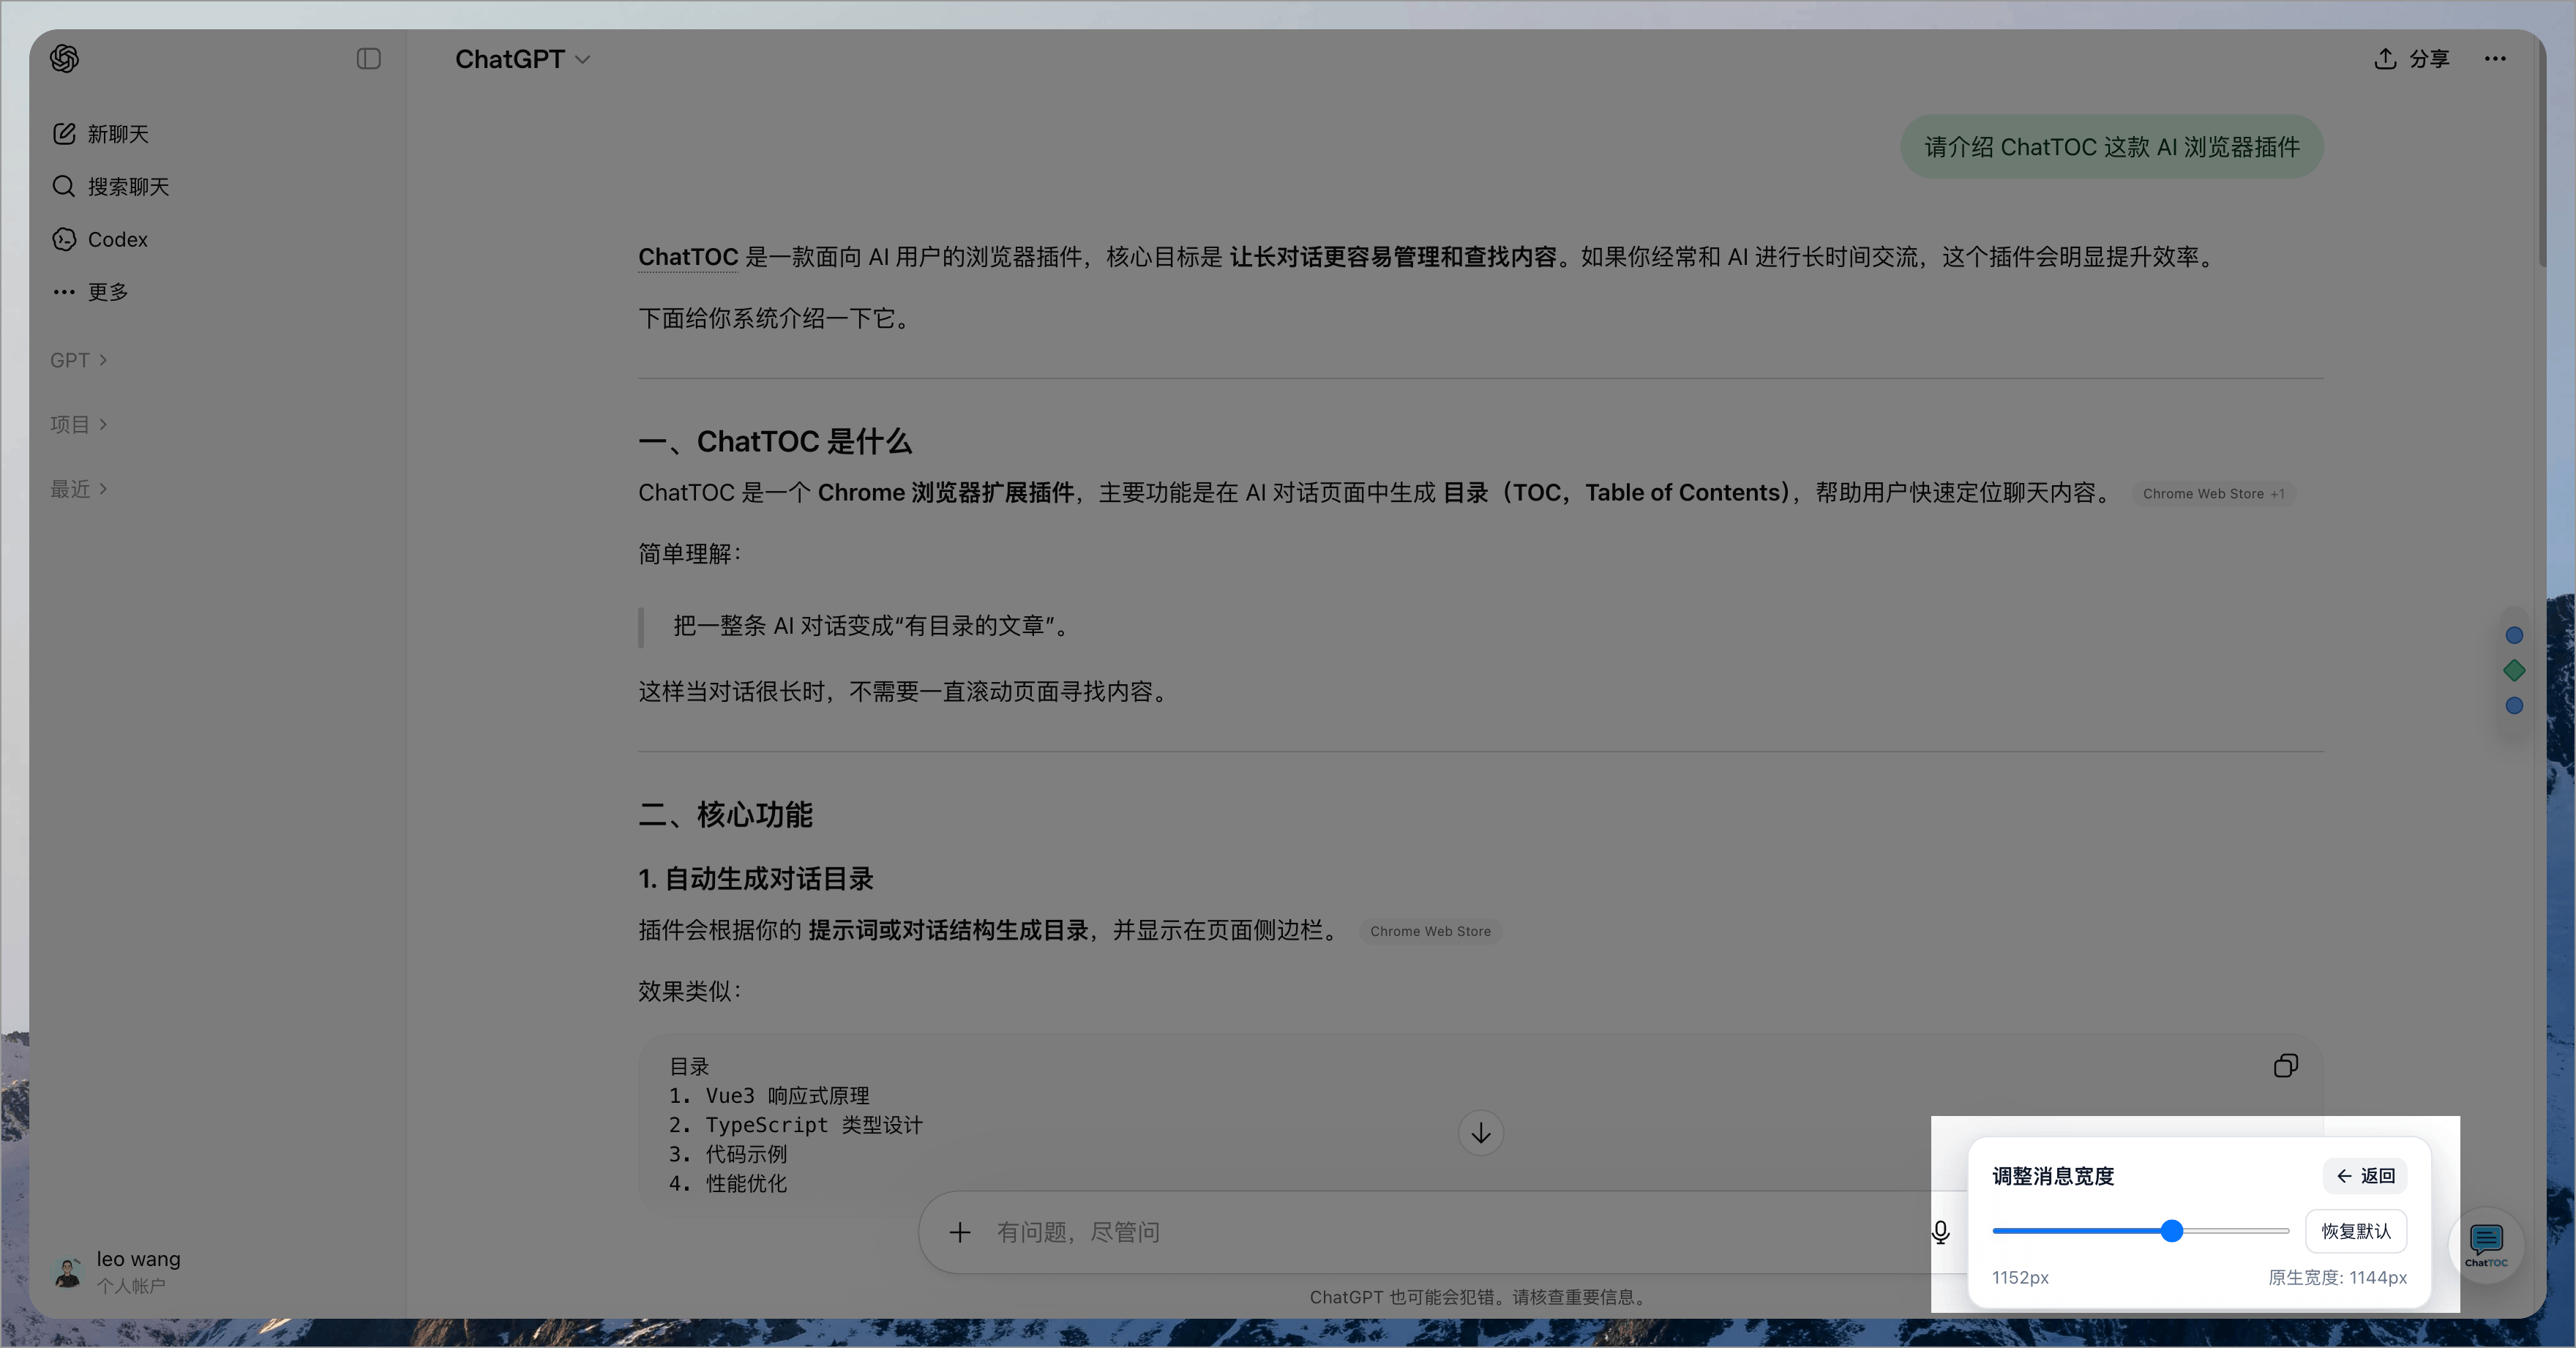2576x1348 pixels.
Task: Click the 分享 share button
Action: point(2412,59)
